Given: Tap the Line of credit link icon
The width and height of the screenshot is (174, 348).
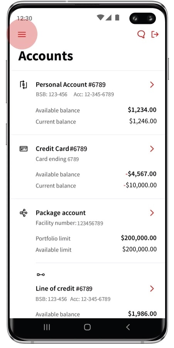Looking at the screenshot, I should click(41, 275).
